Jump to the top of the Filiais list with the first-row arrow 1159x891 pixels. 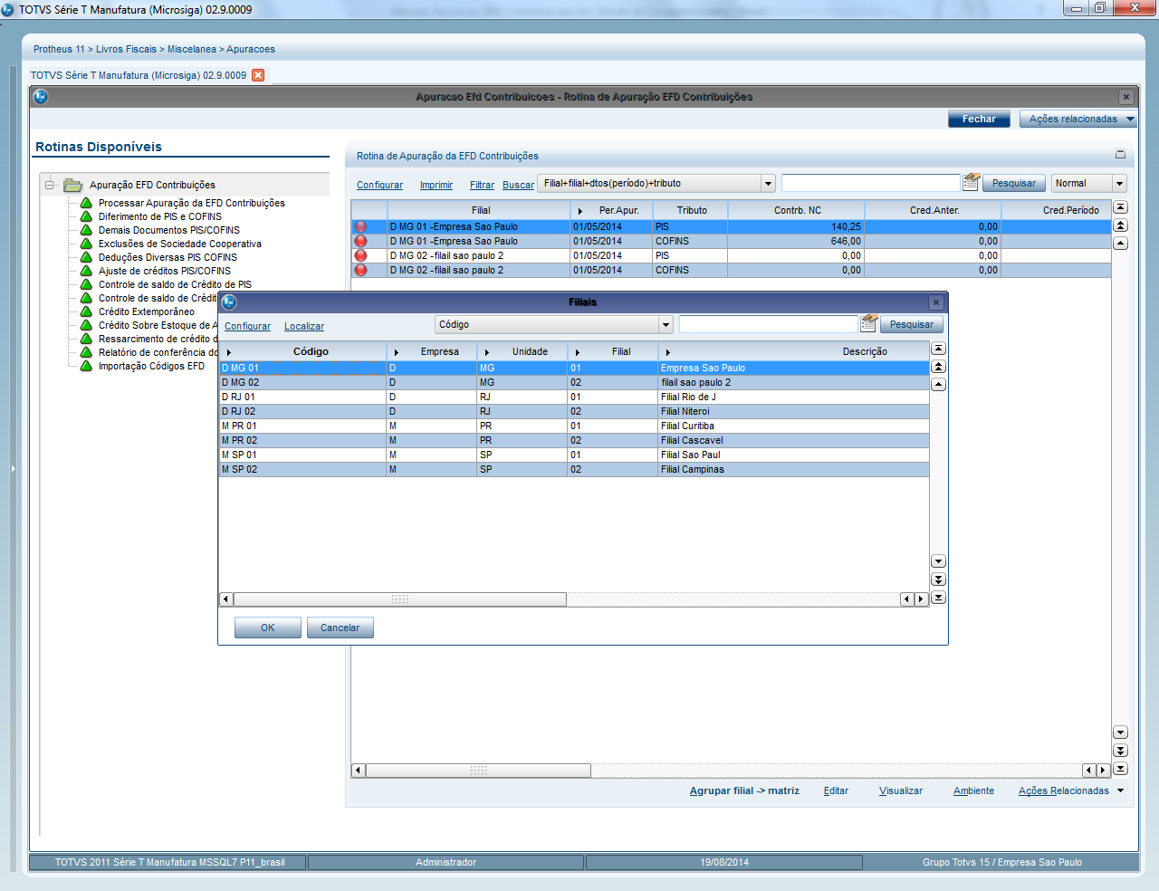pyautogui.click(x=939, y=349)
